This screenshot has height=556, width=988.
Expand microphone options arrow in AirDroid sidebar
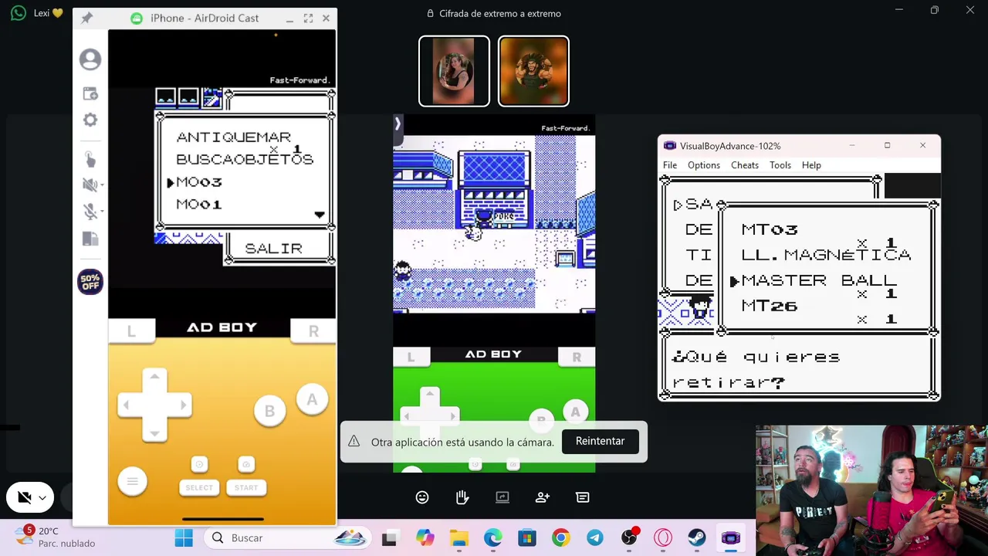pyautogui.click(x=102, y=212)
